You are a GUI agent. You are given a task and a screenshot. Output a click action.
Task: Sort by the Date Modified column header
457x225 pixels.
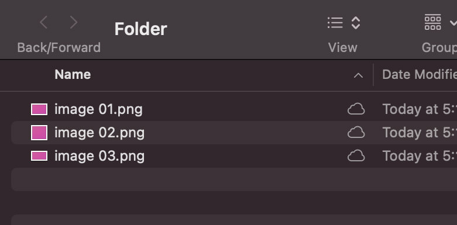click(420, 75)
